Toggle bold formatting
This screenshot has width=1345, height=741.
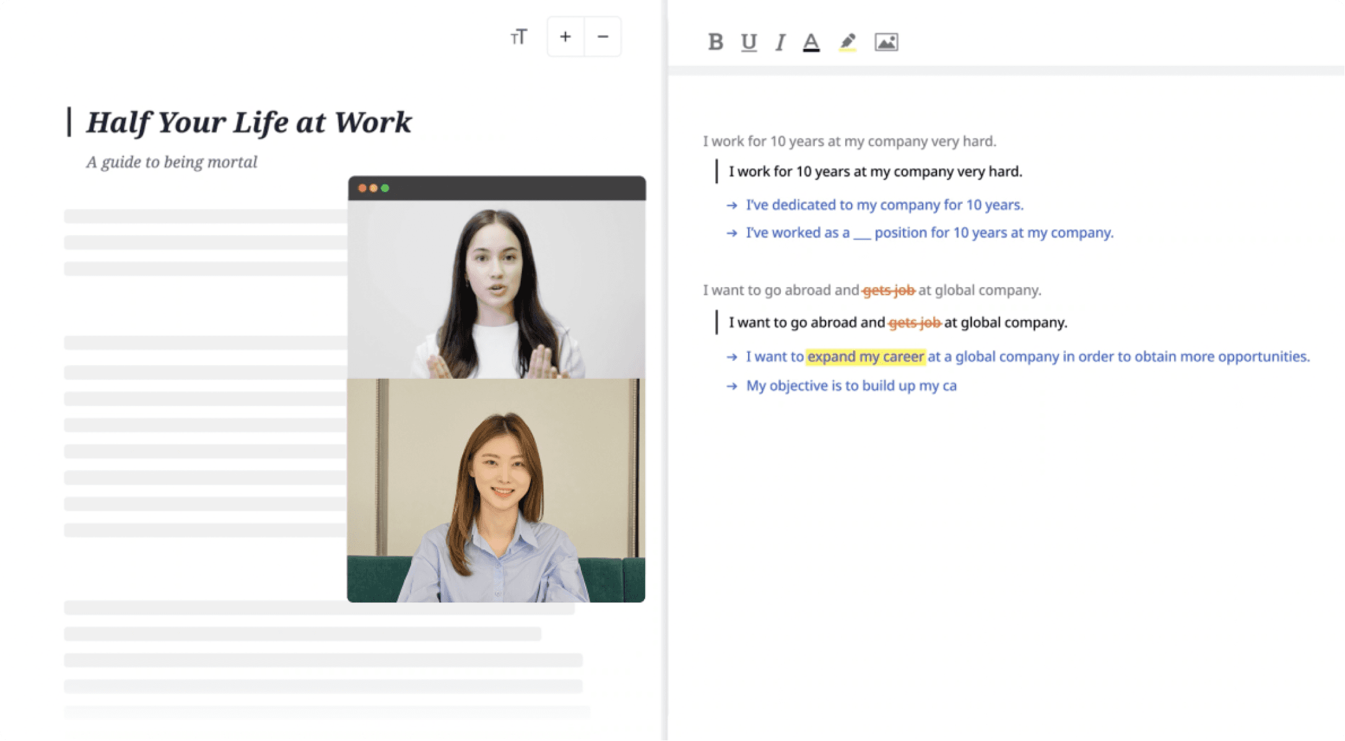[x=715, y=42]
